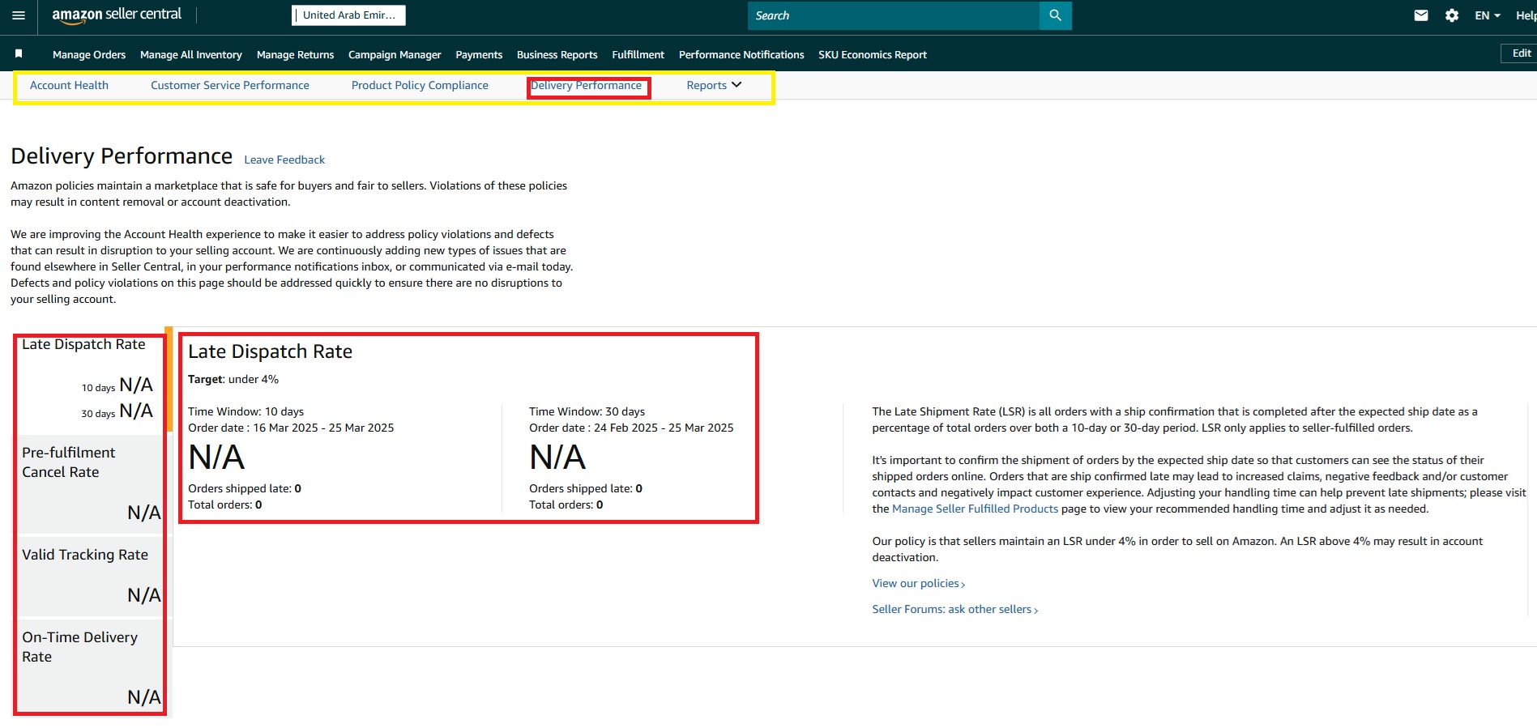This screenshot has width=1537, height=728.
Task: Switch to the Account Health tab
Action: click(69, 85)
